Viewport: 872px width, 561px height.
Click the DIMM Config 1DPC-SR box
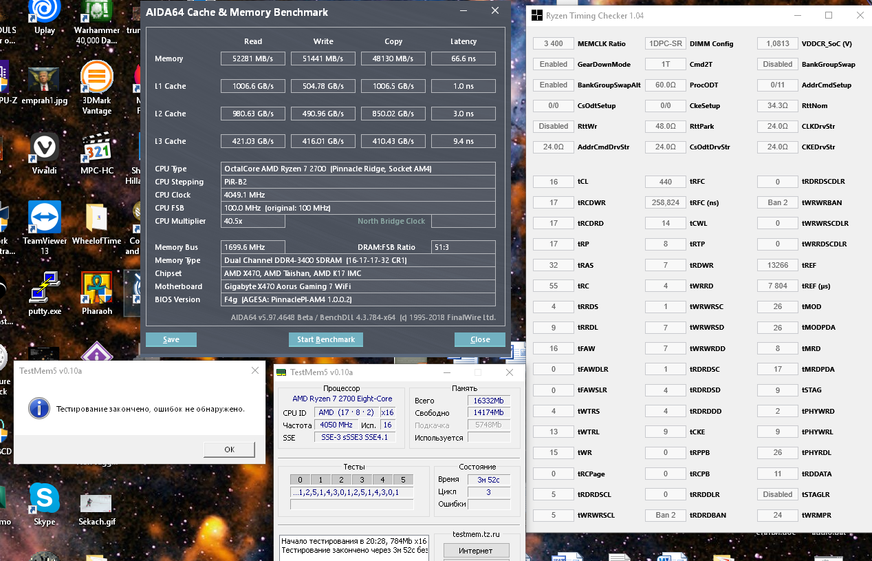tap(665, 43)
